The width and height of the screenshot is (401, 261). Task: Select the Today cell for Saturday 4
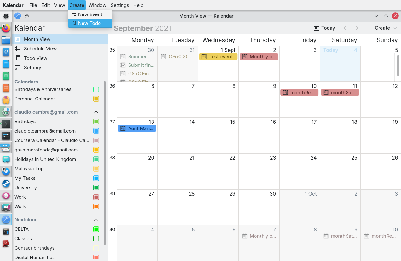click(341, 64)
